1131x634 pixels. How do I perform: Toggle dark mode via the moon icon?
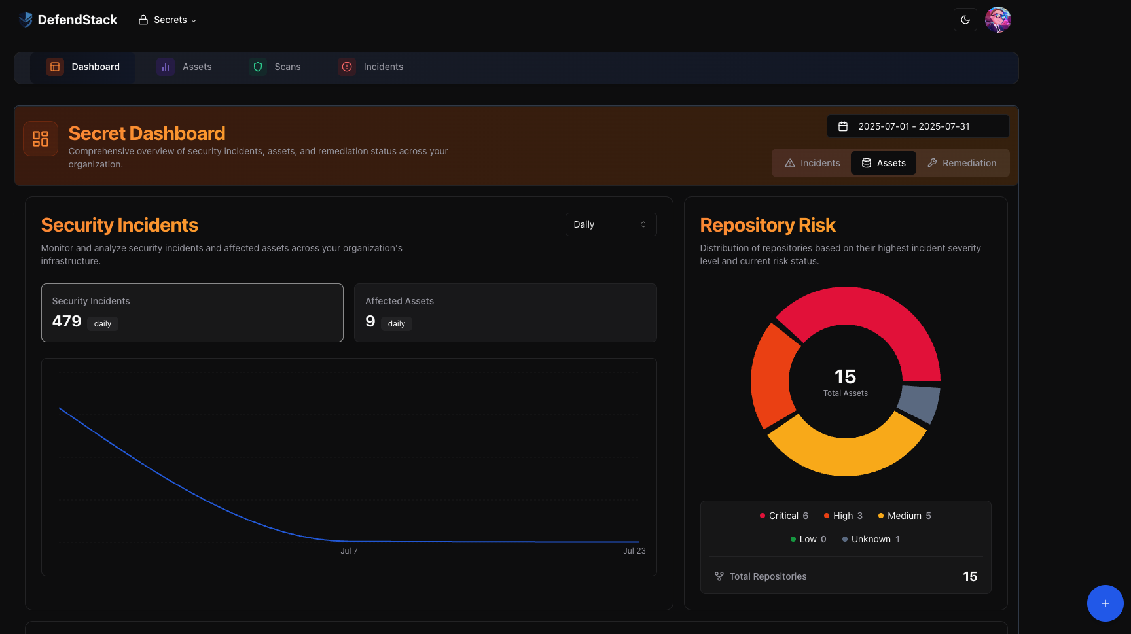965,20
